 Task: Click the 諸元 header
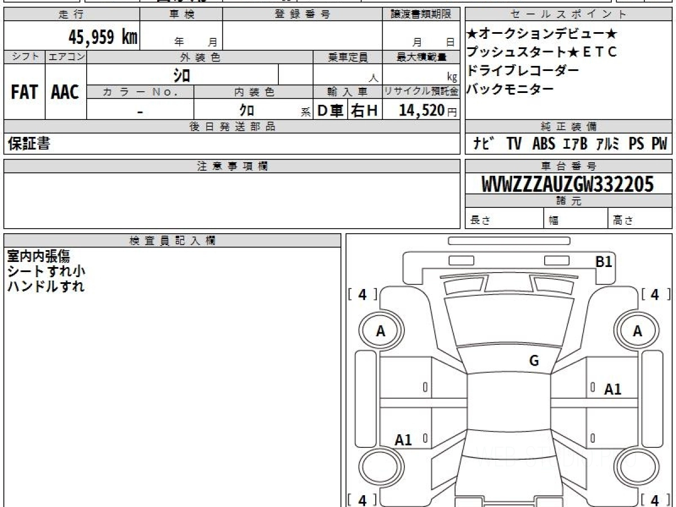coord(568,201)
